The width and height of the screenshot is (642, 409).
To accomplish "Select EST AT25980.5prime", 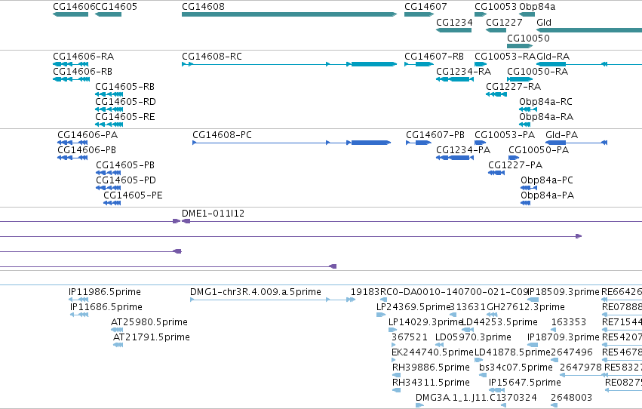I will (x=117, y=330).
